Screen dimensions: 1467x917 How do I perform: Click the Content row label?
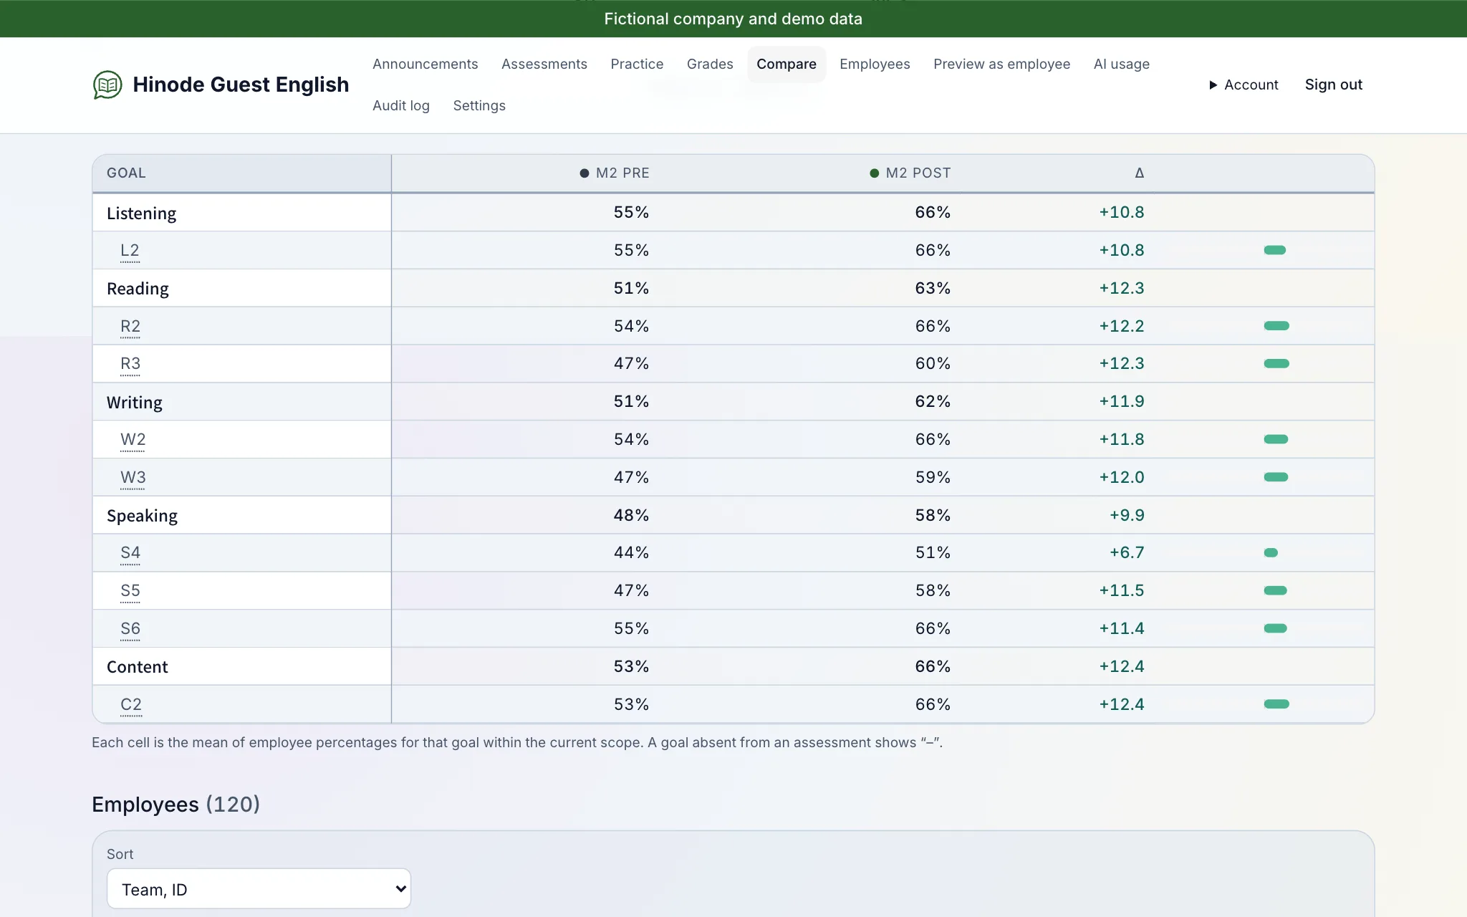pyautogui.click(x=137, y=667)
